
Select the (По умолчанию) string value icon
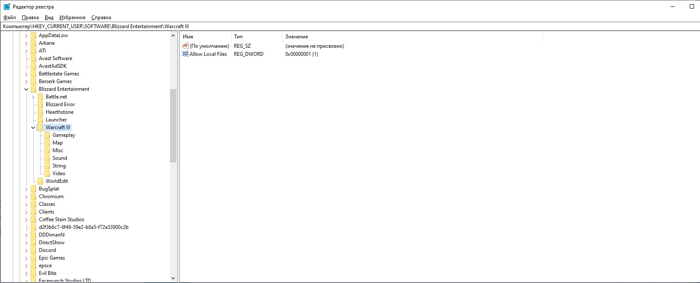(x=185, y=46)
